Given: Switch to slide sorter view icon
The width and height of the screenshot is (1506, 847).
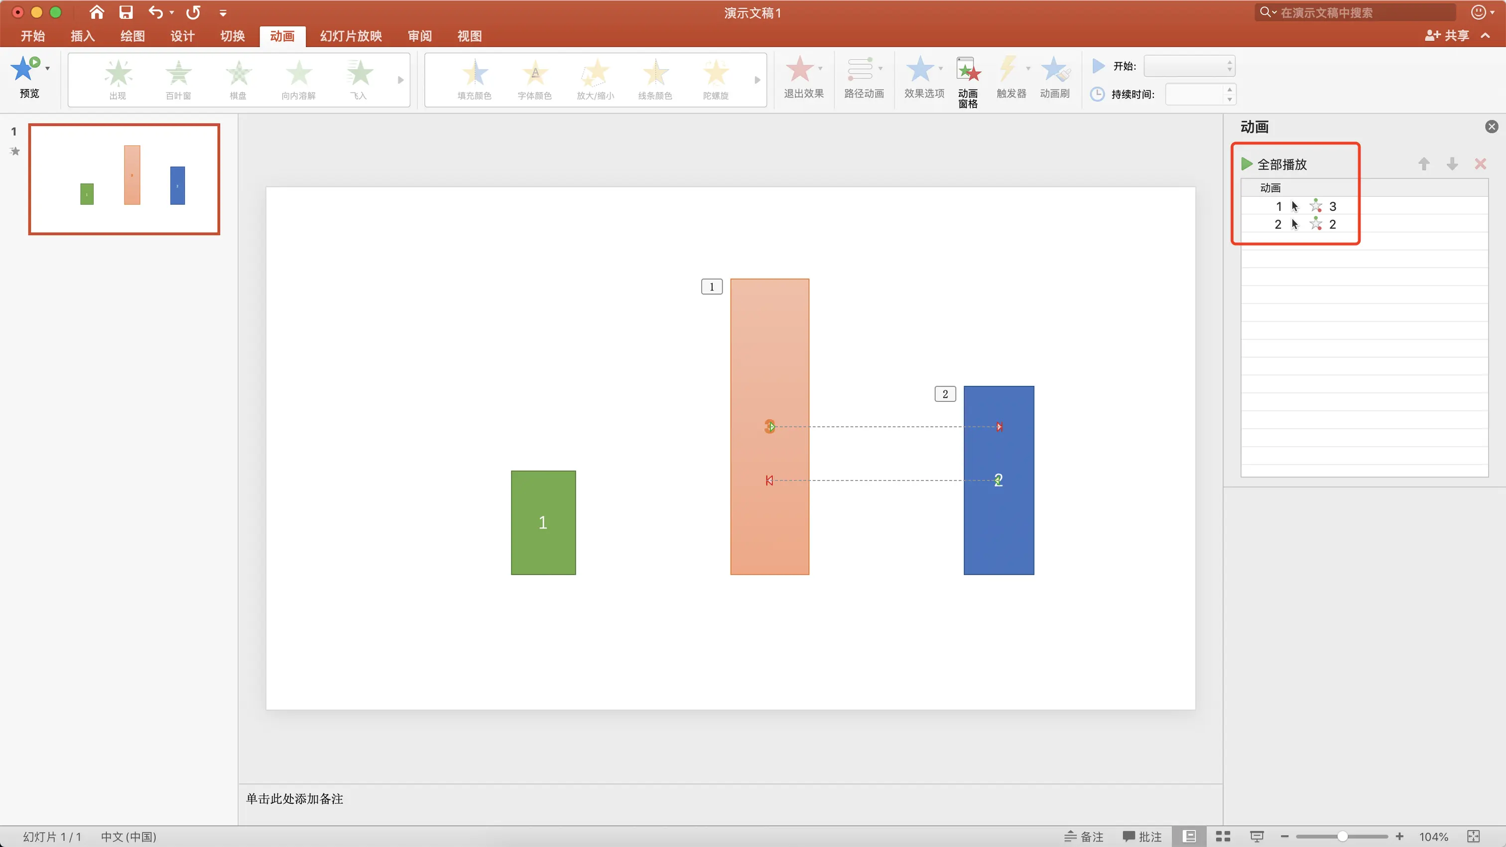Looking at the screenshot, I should point(1223,837).
